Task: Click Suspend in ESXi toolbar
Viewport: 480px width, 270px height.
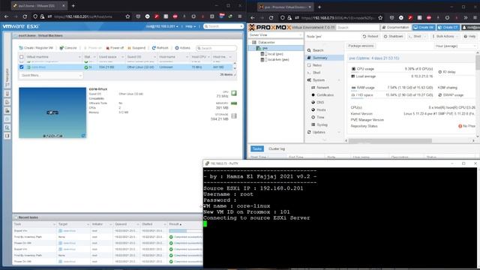Action: 136,48
